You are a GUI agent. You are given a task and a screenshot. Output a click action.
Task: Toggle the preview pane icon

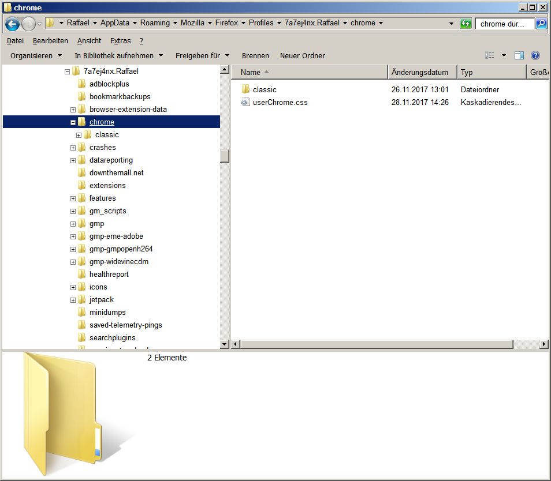(x=519, y=55)
